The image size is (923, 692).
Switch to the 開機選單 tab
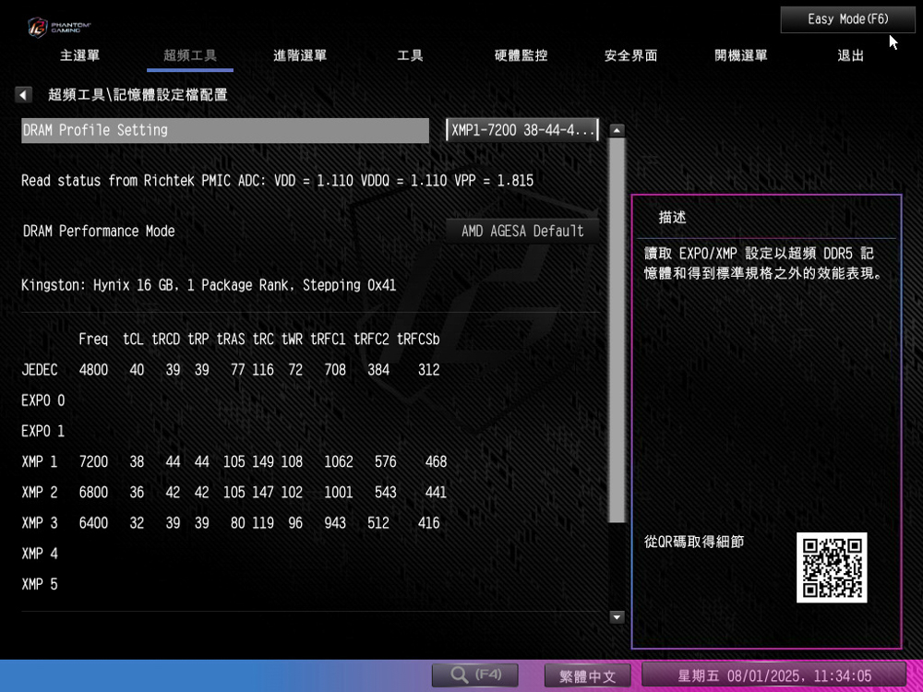pyautogui.click(x=740, y=55)
